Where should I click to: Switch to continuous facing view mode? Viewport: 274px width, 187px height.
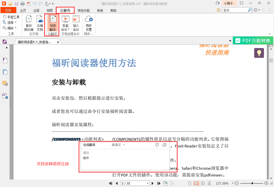[209, 183]
